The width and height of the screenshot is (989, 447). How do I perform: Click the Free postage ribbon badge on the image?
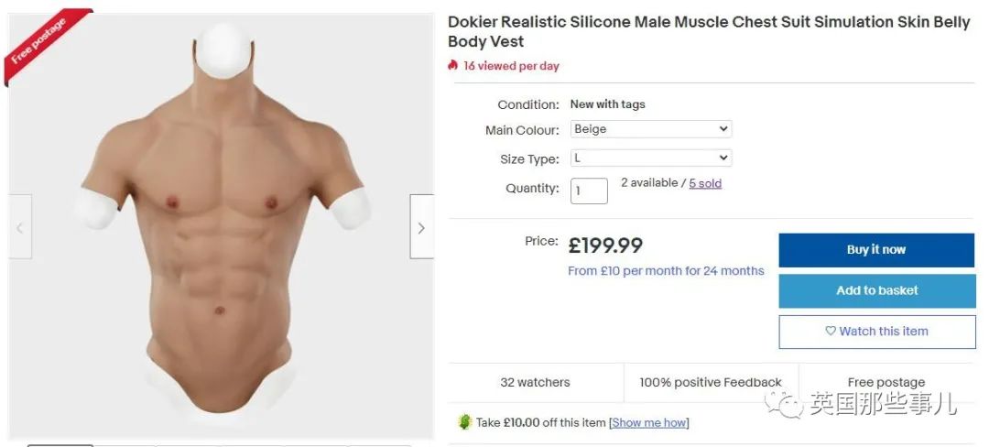coord(43,44)
